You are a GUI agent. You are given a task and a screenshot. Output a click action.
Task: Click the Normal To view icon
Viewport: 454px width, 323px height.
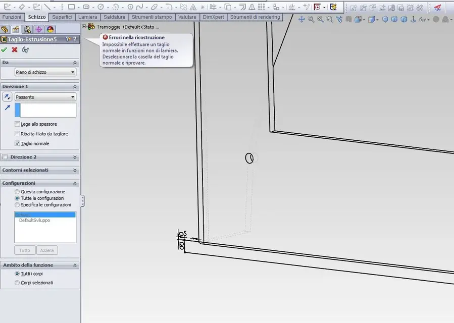[x=414, y=19]
